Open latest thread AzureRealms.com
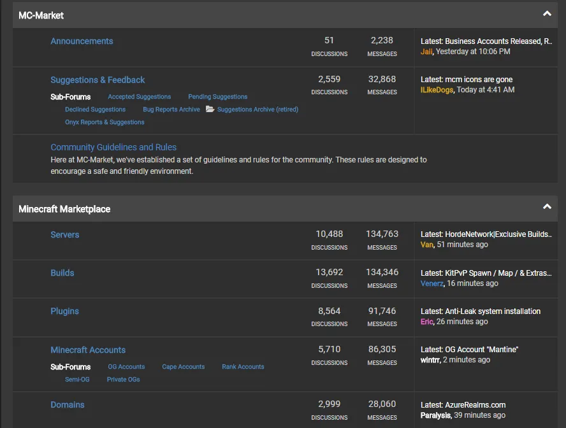The height and width of the screenshot is (428, 566). click(x=475, y=405)
